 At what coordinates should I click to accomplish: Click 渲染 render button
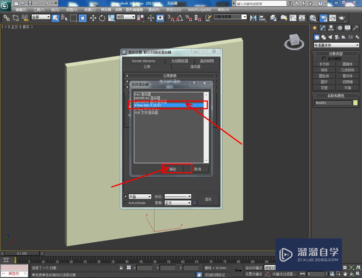[208, 199]
